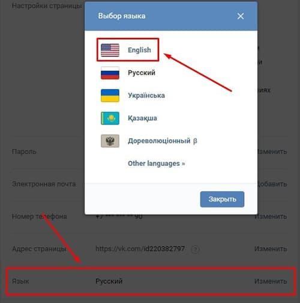Open the vk.com page address link
The width and height of the screenshot is (300, 303).
(140, 249)
